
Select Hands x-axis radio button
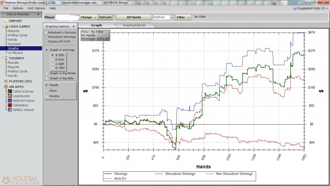click(x=47, y=85)
